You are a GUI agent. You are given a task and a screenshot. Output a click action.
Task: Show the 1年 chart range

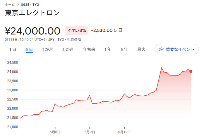(x=108, y=49)
